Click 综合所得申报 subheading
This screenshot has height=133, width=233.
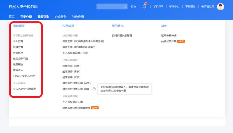click(x=70, y=35)
